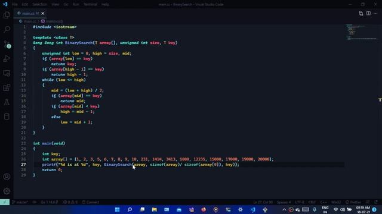Open the Manage gear icon

7,191
